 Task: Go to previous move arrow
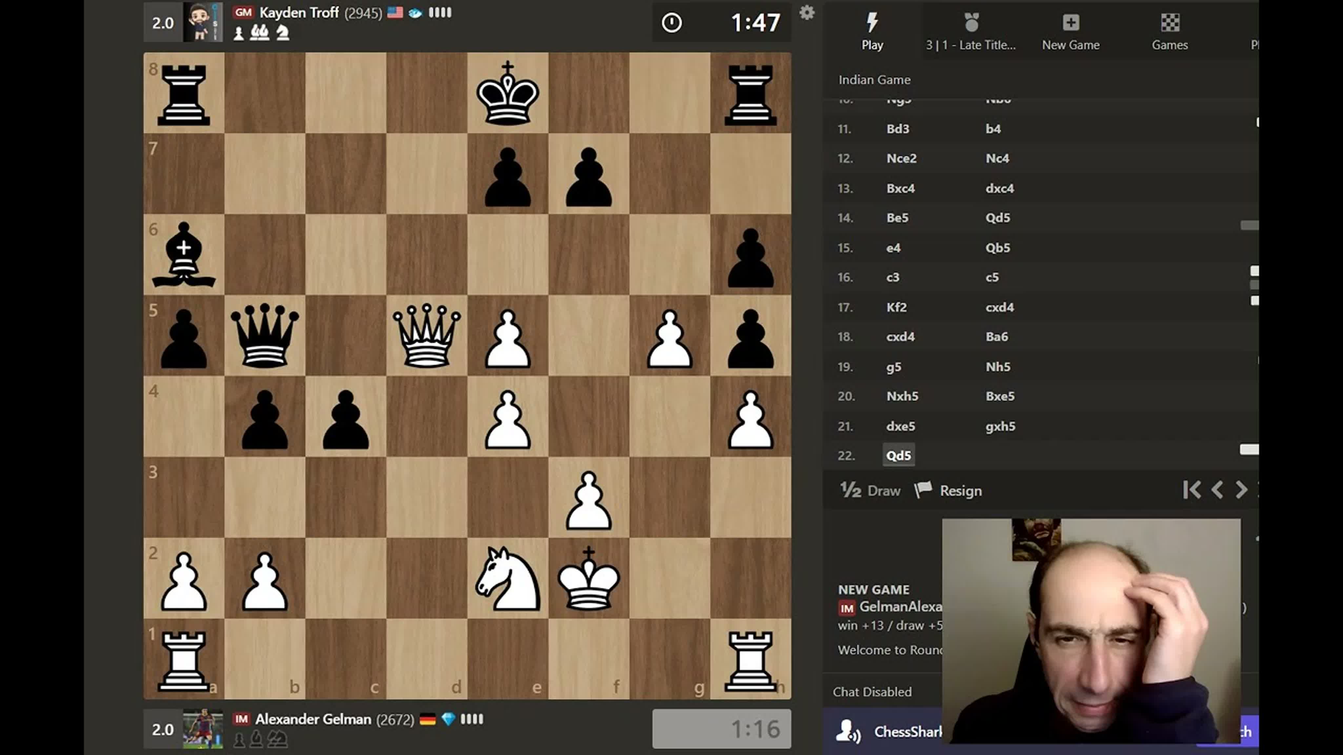pos(1217,490)
